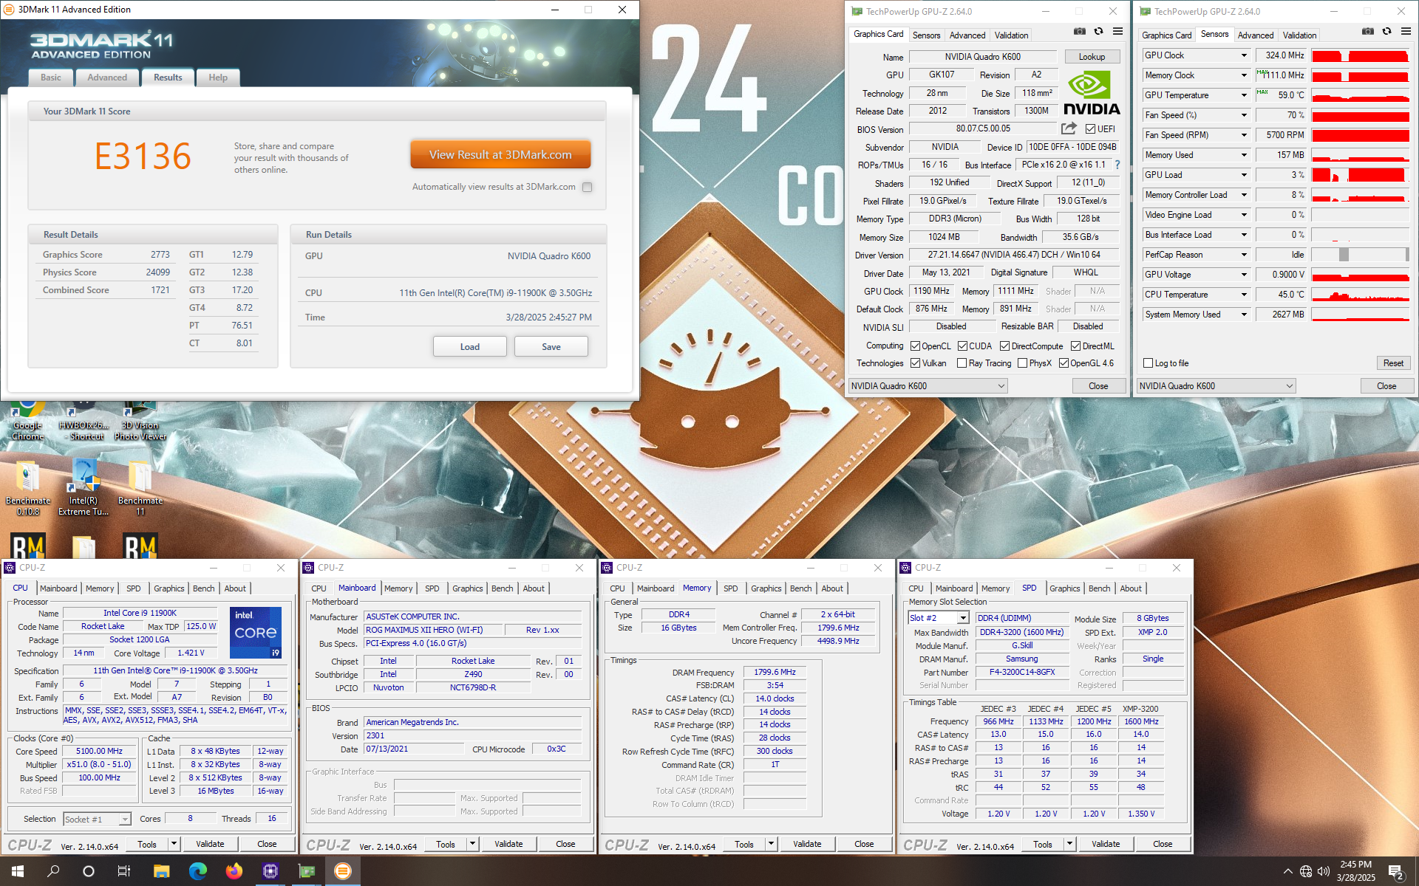Viewport: 1419px width, 886px height.
Task: Open Task View on the taskbar
Action: [x=124, y=871]
